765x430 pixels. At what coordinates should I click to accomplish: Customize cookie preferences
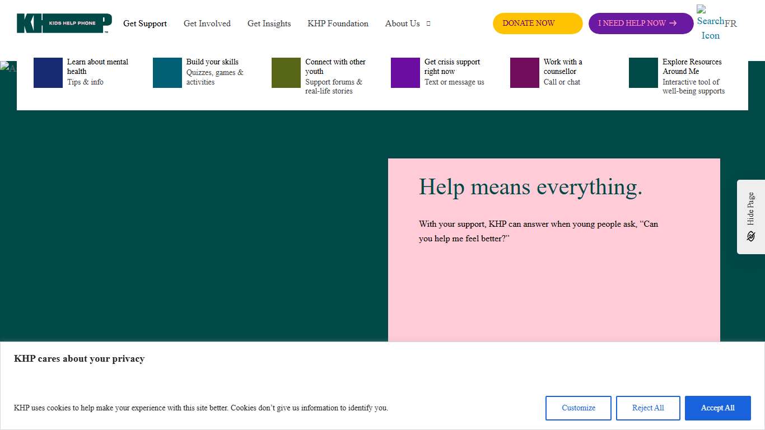pos(578,408)
